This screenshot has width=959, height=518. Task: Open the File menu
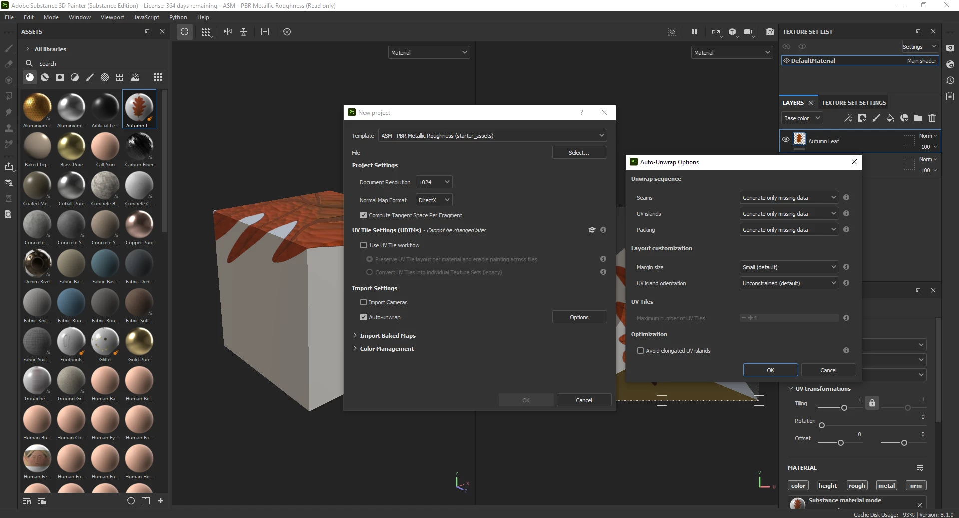click(9, 17)
